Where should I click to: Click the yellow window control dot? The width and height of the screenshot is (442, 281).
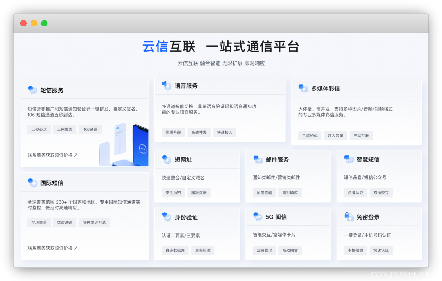(34, 23)
